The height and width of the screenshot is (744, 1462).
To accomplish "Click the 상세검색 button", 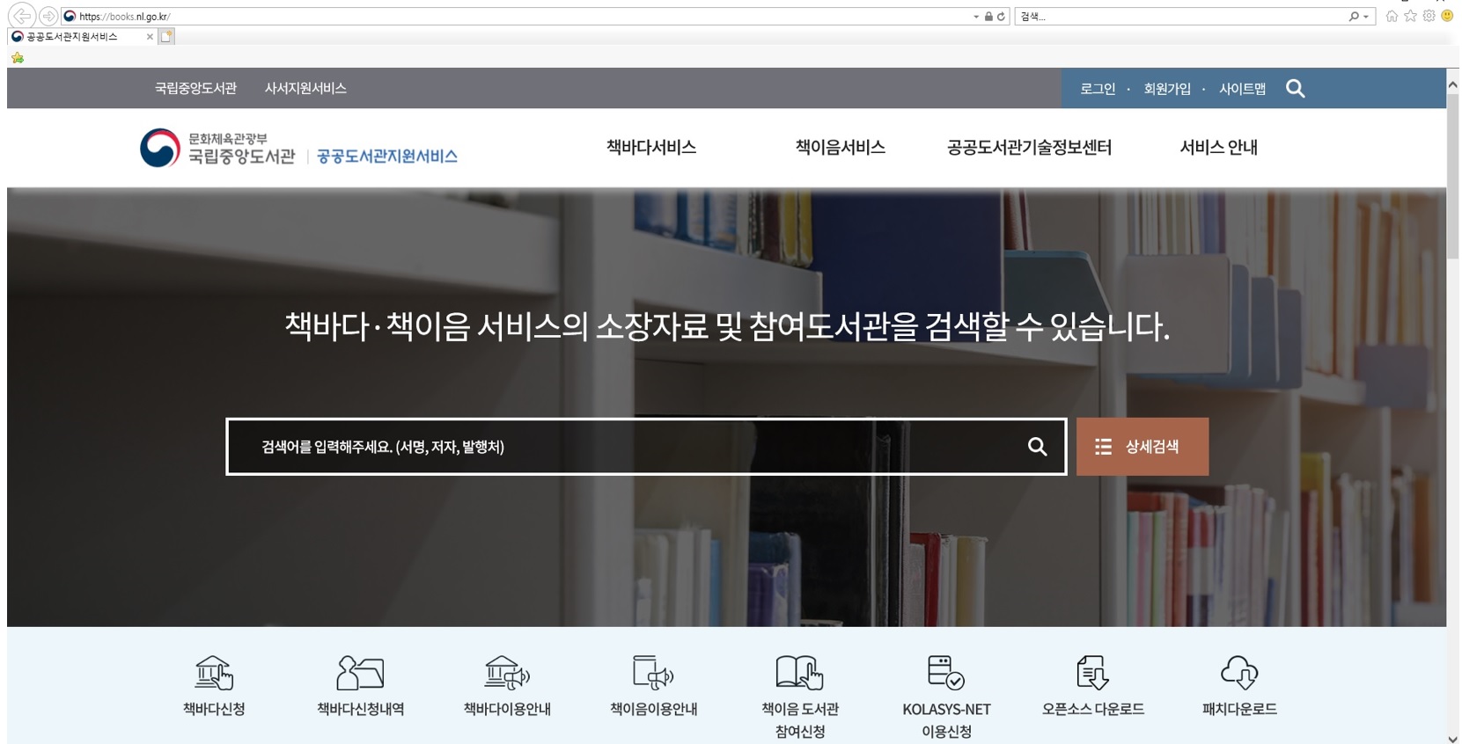I will tap(1142, 447).
